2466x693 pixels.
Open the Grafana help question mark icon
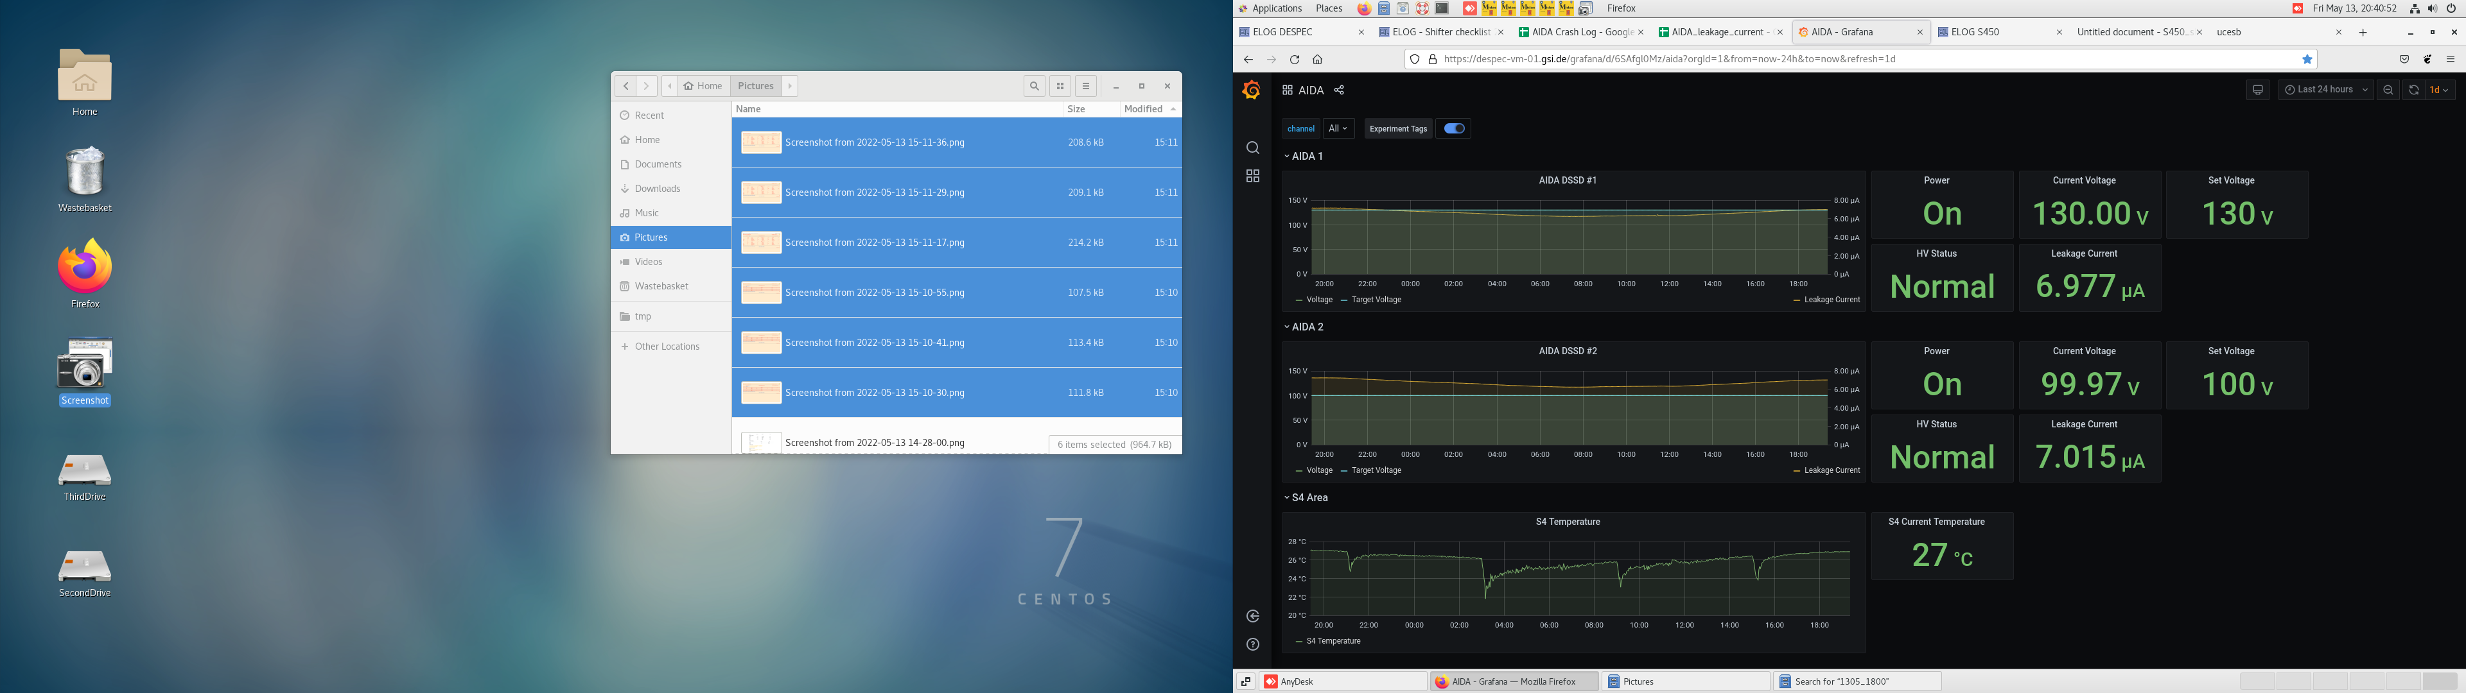point(1252,644)
